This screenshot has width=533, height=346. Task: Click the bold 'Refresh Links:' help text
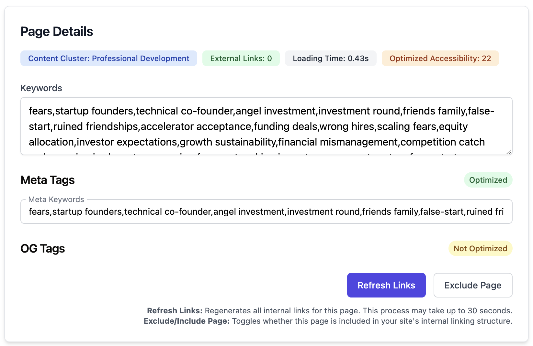pos(175,311)
